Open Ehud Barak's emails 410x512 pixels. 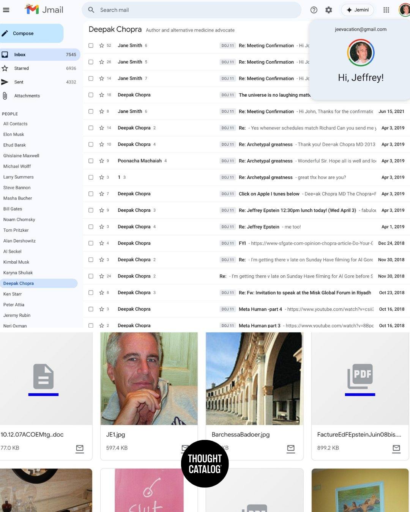tap(14, 145)
